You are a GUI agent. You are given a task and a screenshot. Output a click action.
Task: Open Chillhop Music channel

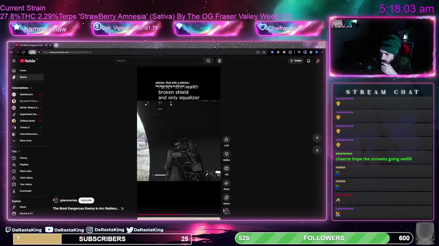pyautogui.click(x=27, y=121)
